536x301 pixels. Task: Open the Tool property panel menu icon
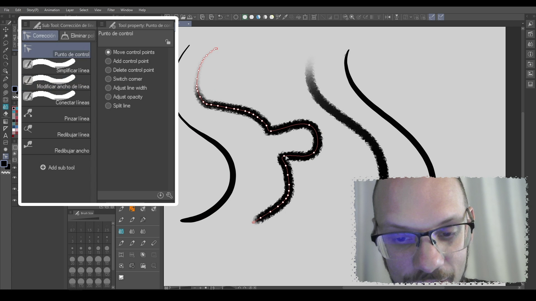pyautogui.click(x=102, y=24)
